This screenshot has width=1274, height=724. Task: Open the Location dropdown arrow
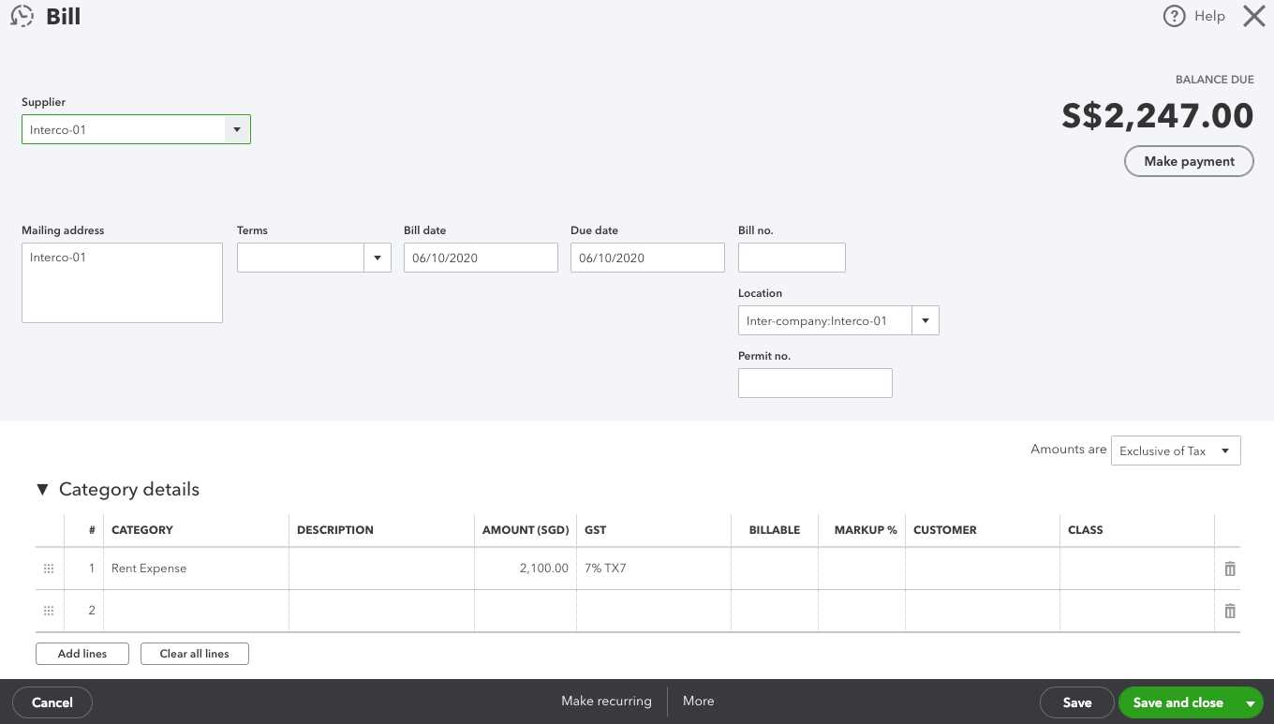click(x=926, y=320)
